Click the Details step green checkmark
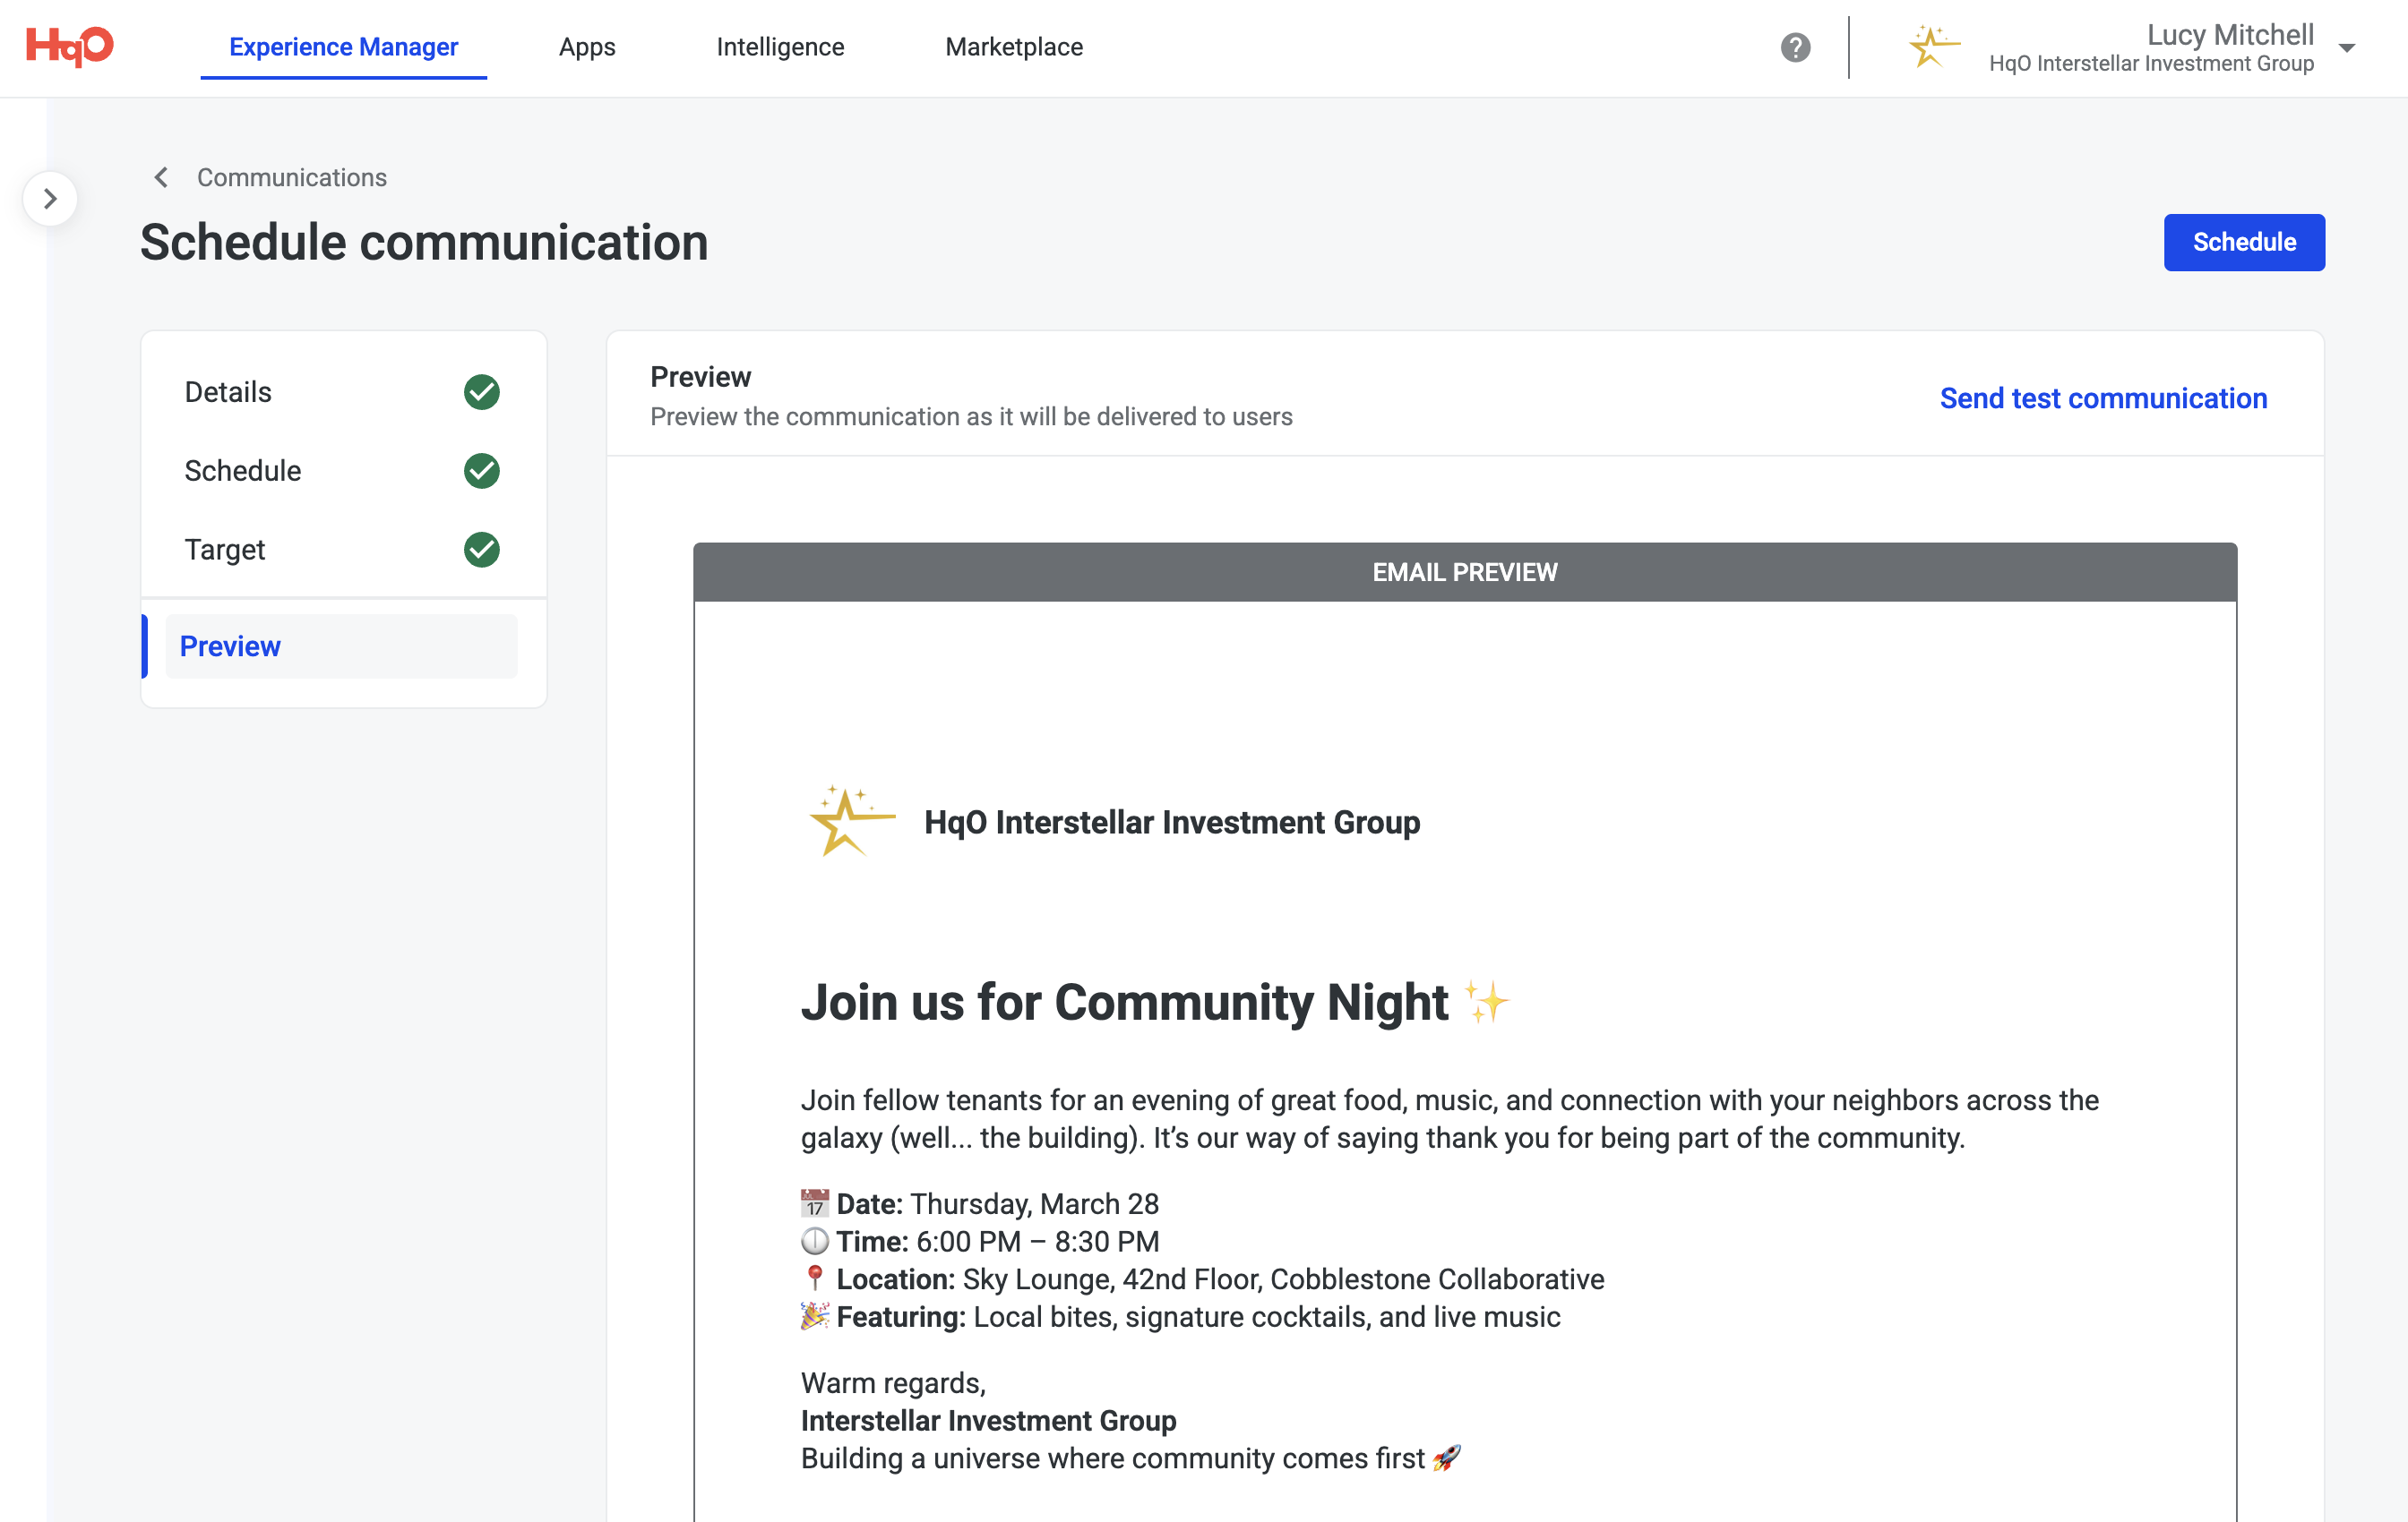This screenshot has height=1522, width=2408. (x=482, y=392)
